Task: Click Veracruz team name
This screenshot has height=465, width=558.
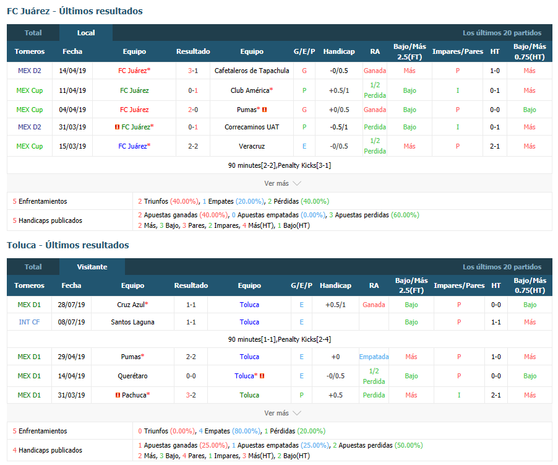Action: click(x=252, y=146)
